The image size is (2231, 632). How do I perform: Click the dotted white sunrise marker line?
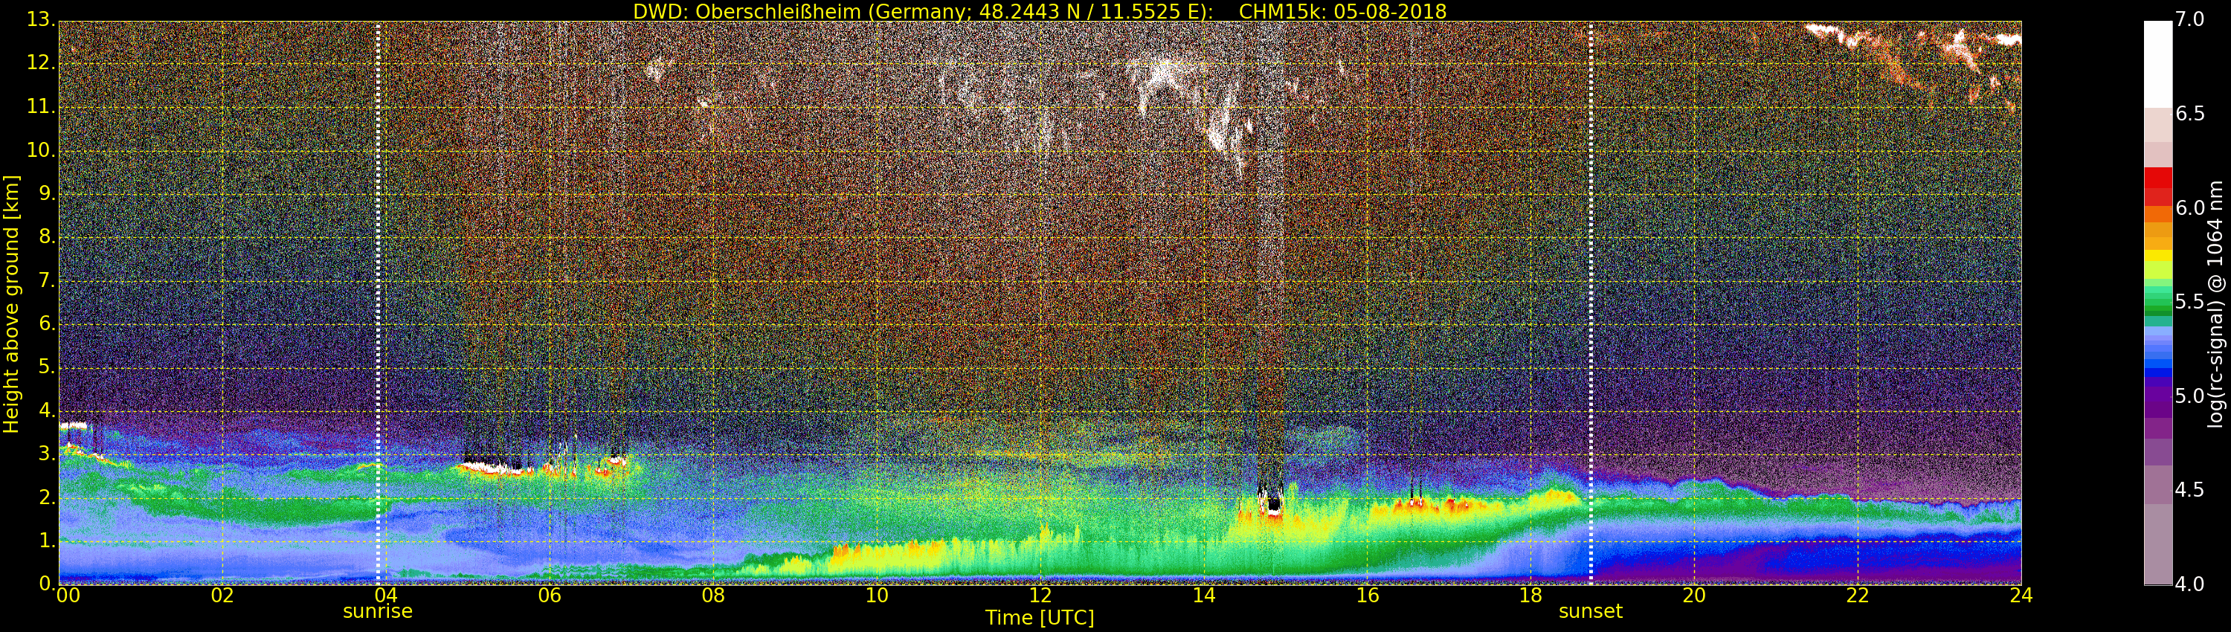[x=378, y=303]
